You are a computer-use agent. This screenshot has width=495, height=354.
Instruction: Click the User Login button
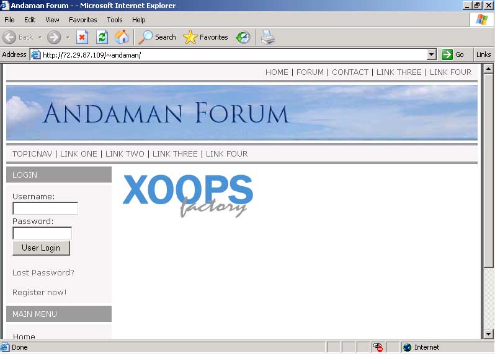(41, 248)
